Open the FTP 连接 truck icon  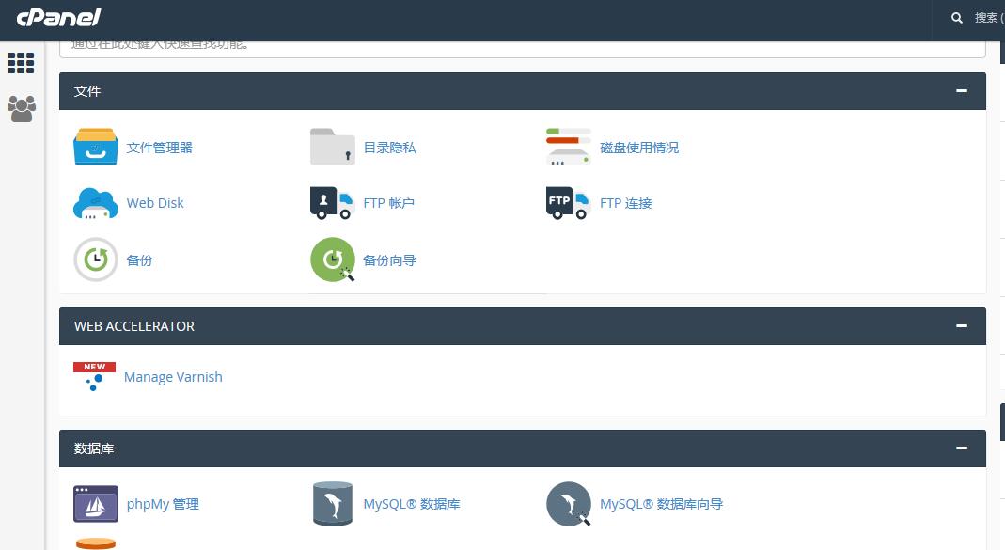(568, 203)
